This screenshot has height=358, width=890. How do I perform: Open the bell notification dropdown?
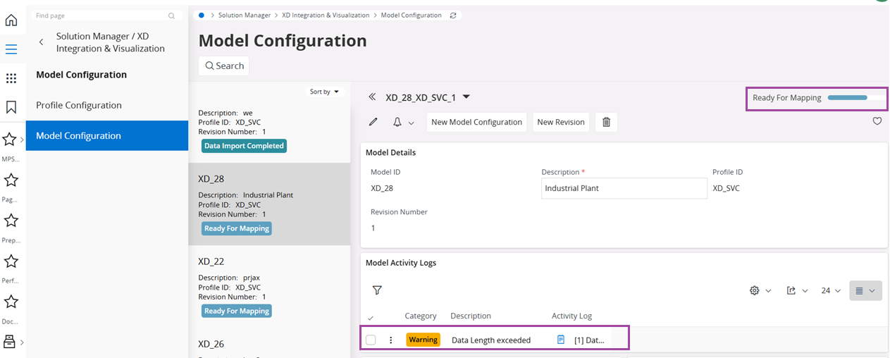click(403, 122)
